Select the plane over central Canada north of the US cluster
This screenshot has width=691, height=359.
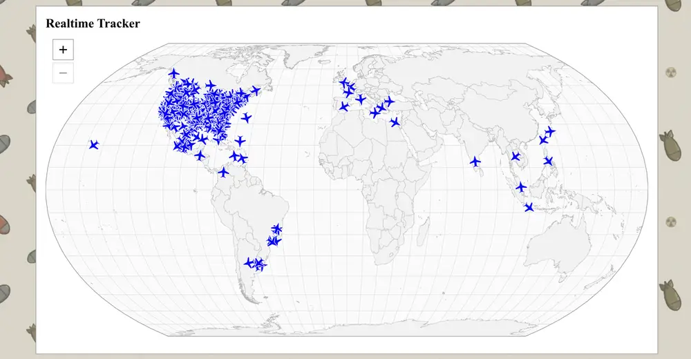(x=211, y=85)
